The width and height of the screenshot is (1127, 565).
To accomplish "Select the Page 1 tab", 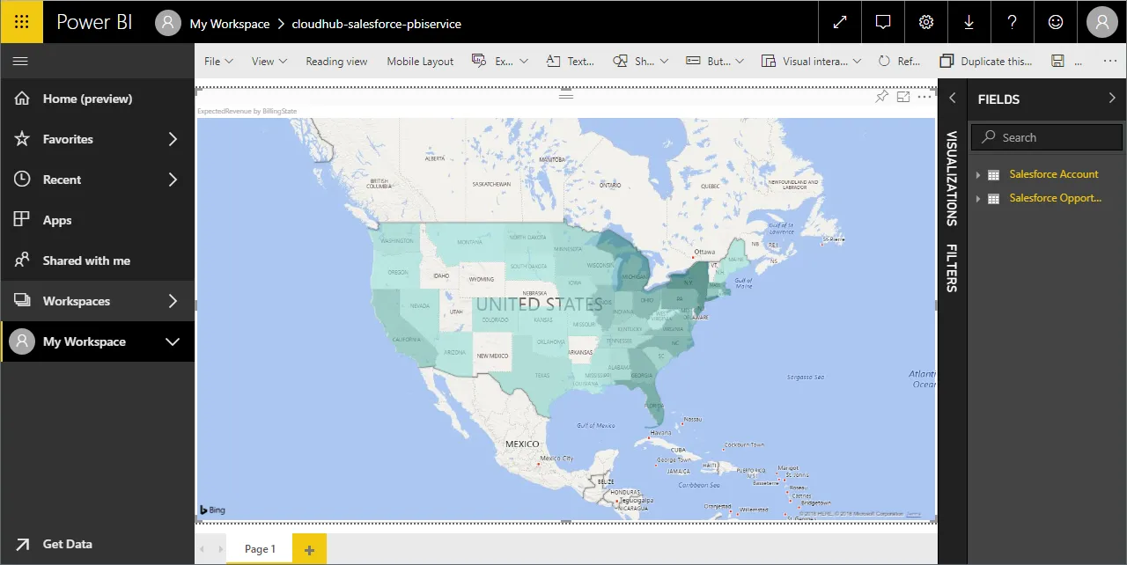I will coord(260,549).
